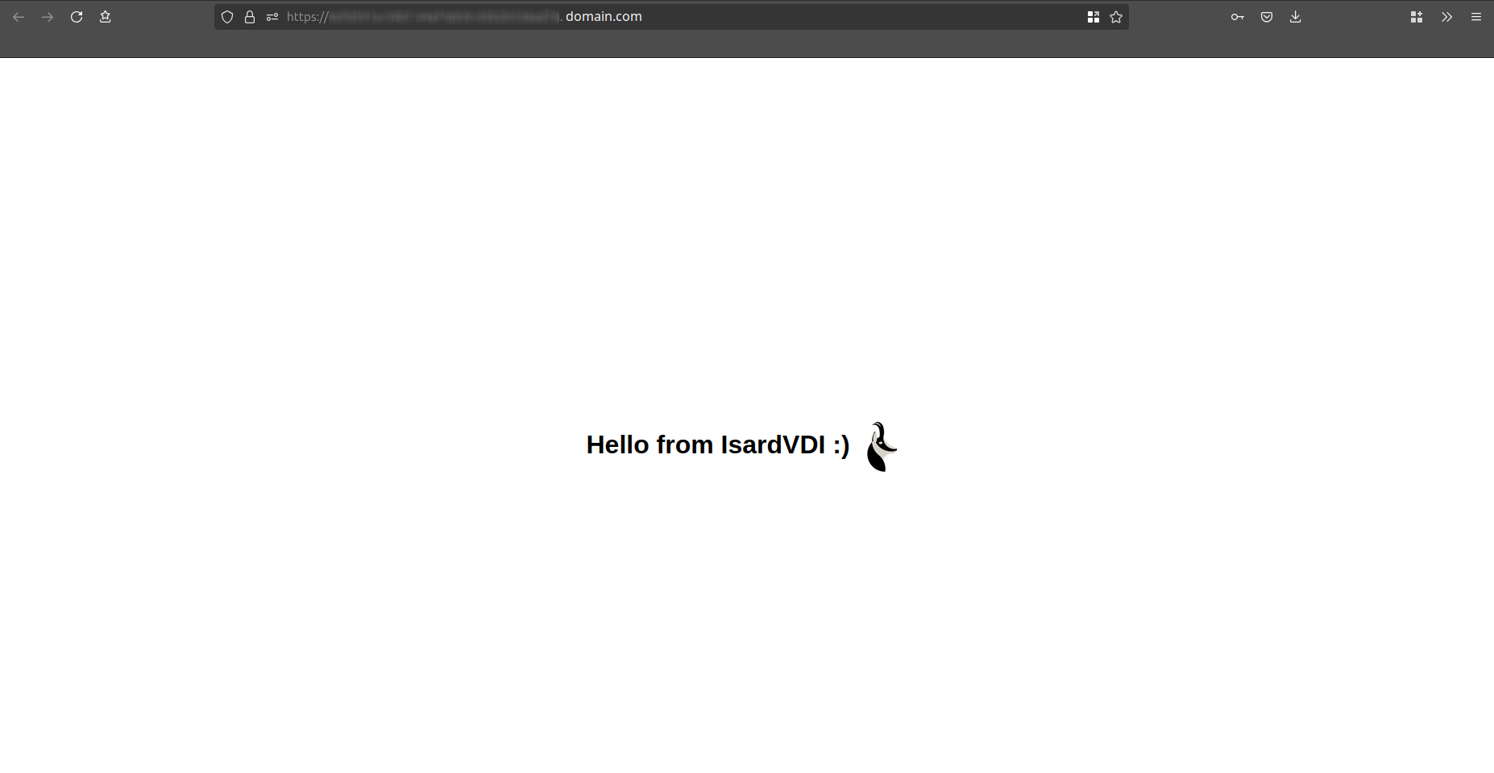Click the grid-plus icon in the toolbar
1494x773 pixels.
[x=1417, y=17]
